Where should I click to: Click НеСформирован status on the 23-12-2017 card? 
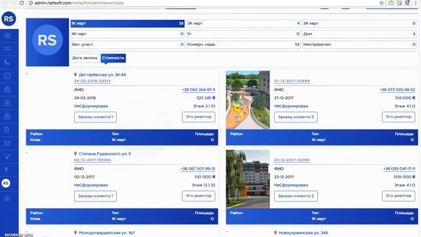[291, 185]
